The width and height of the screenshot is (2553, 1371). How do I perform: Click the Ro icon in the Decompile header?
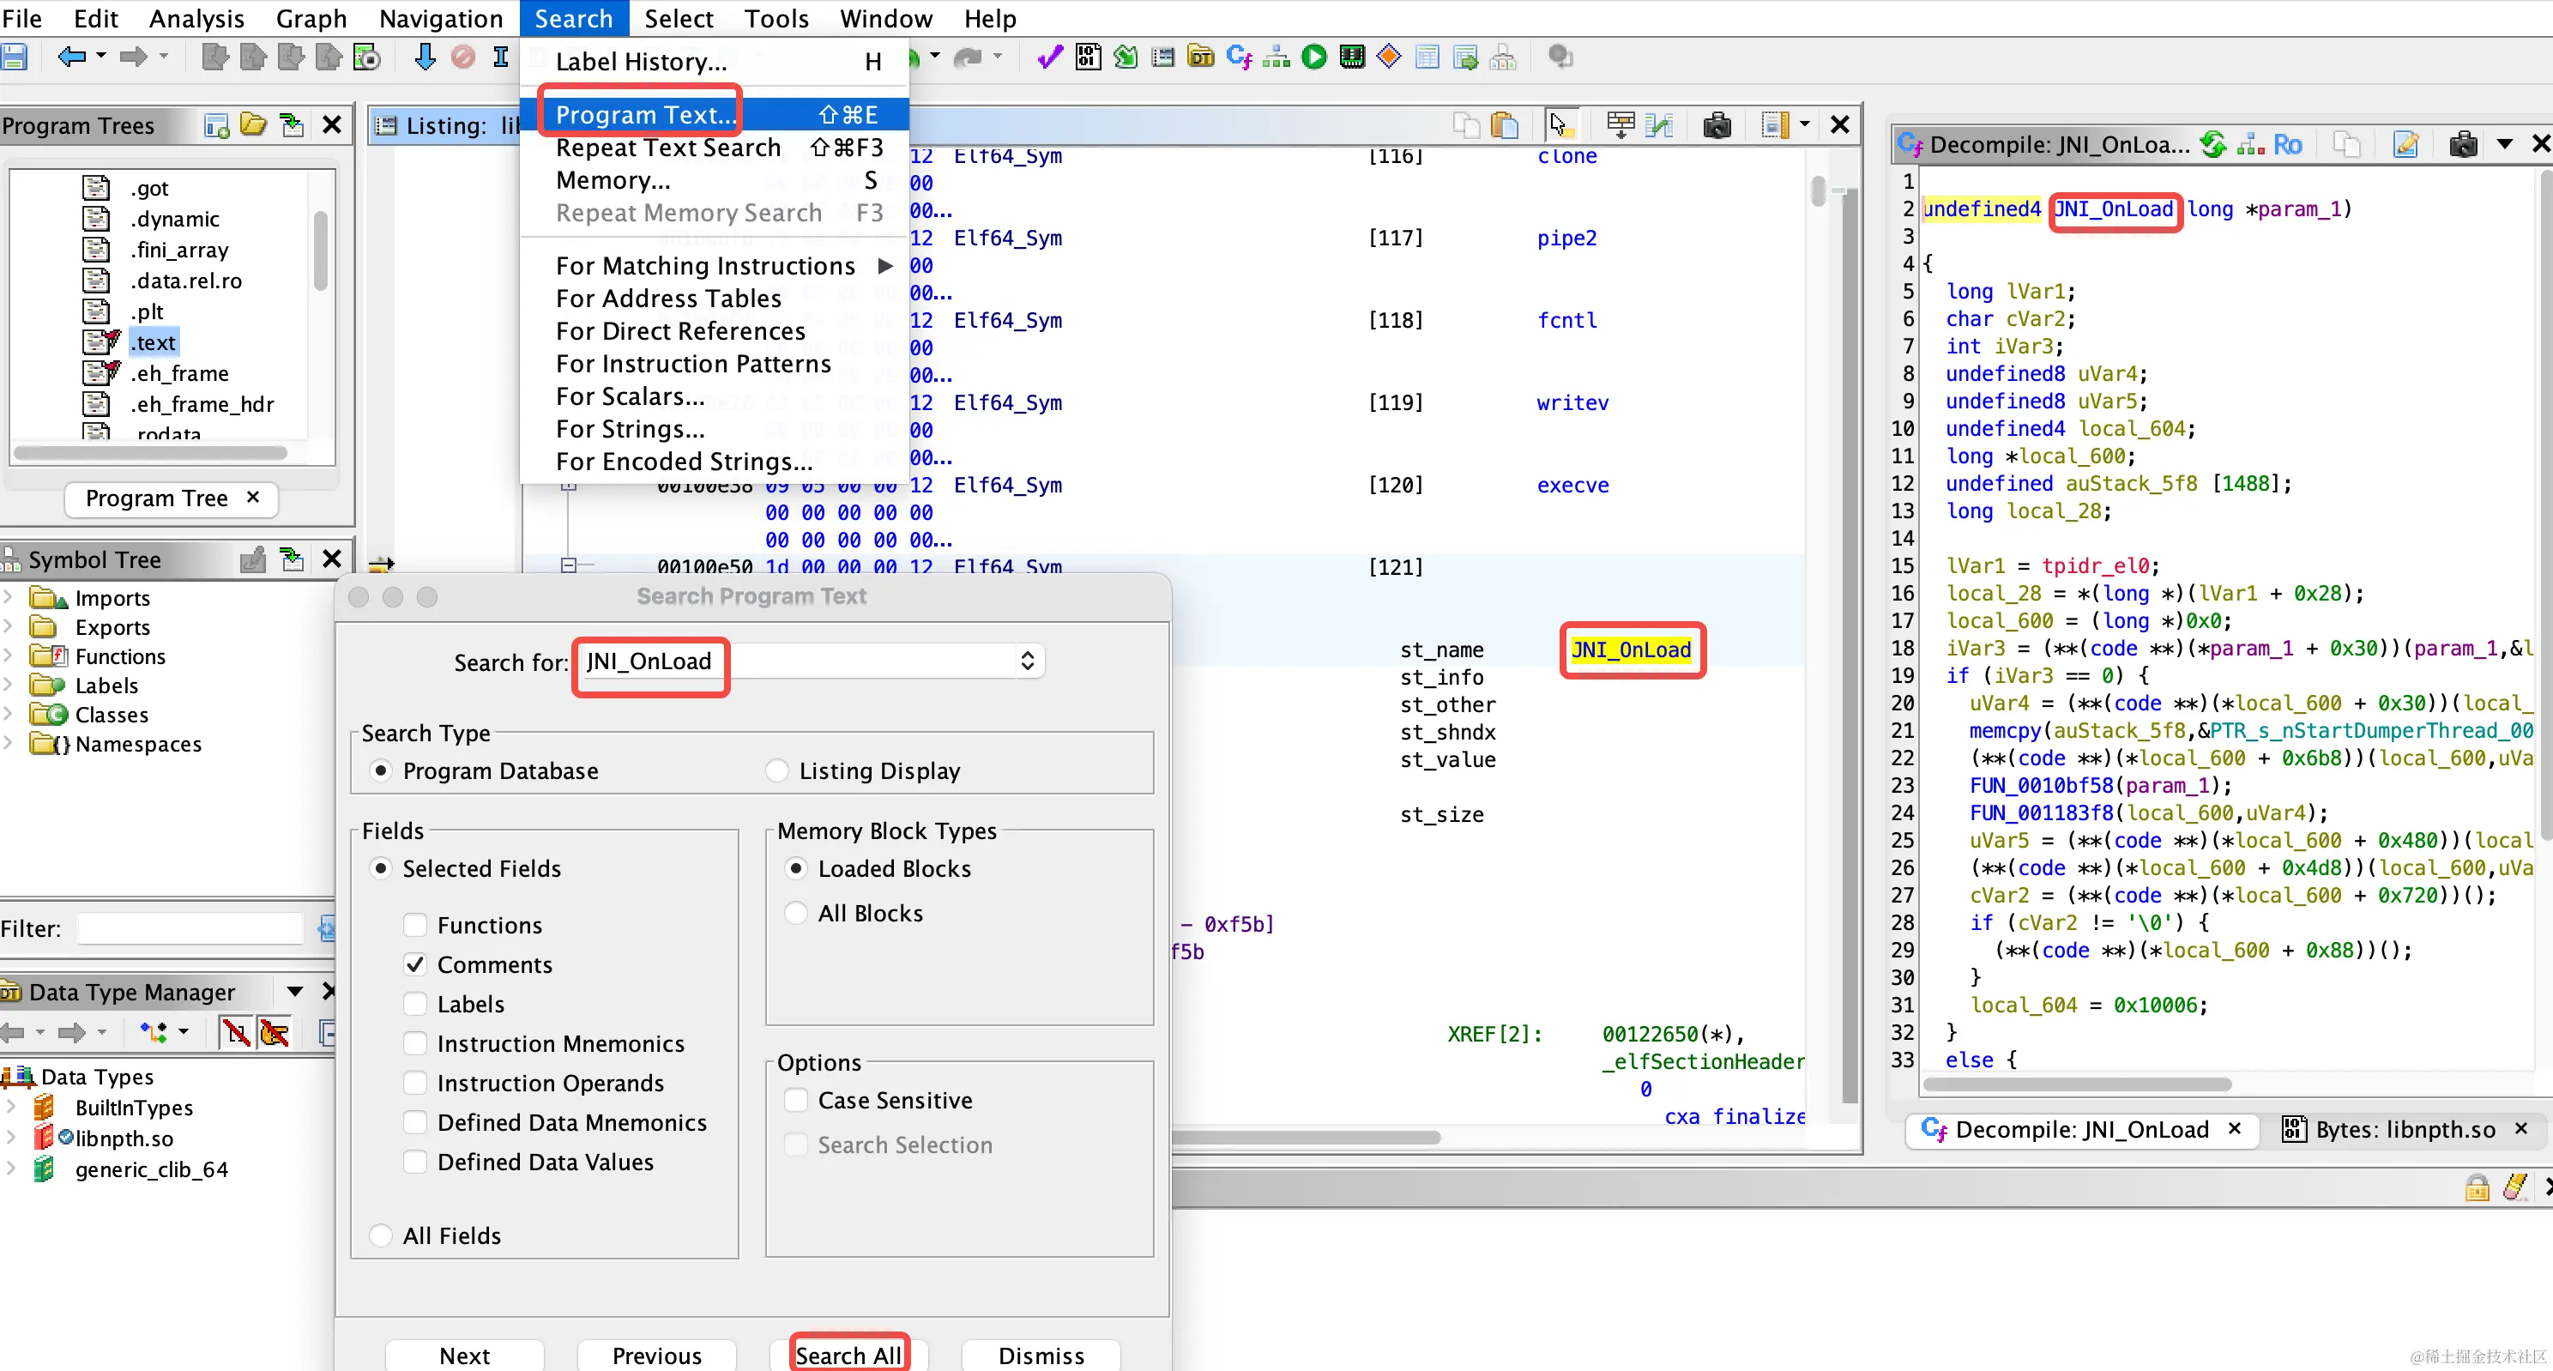pos(2287,145)
